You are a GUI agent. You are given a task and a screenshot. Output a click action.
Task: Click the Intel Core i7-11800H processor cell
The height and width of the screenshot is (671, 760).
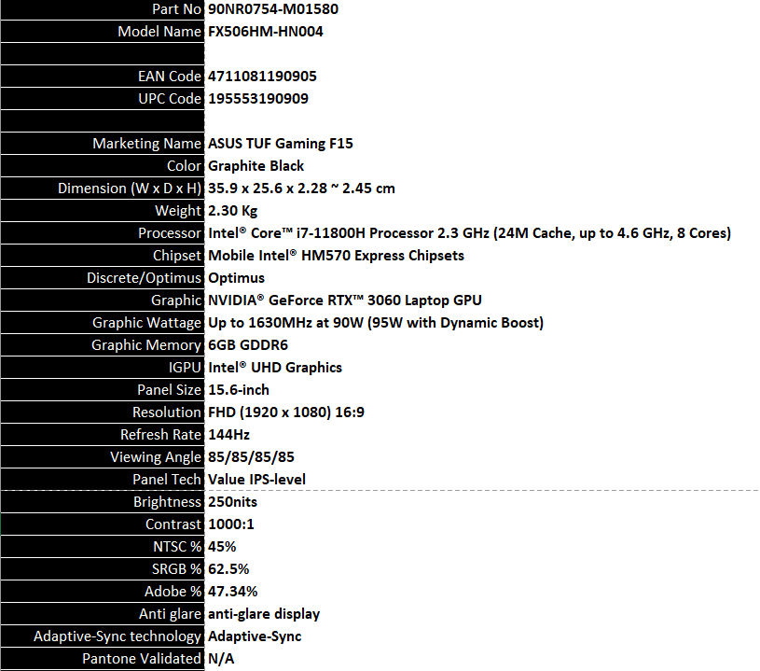pos(469,233)
